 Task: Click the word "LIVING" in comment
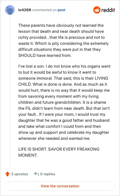click(x=101, y=78)
